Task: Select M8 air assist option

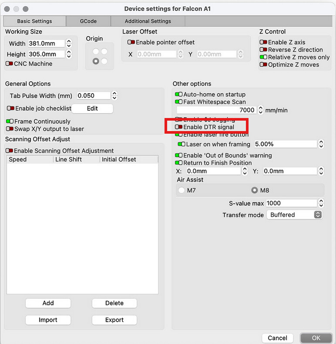Action: [255, 190]
